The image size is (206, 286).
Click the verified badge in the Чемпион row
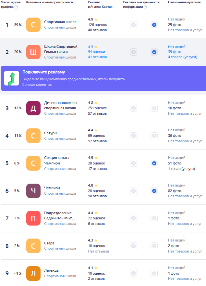[154, 191]
